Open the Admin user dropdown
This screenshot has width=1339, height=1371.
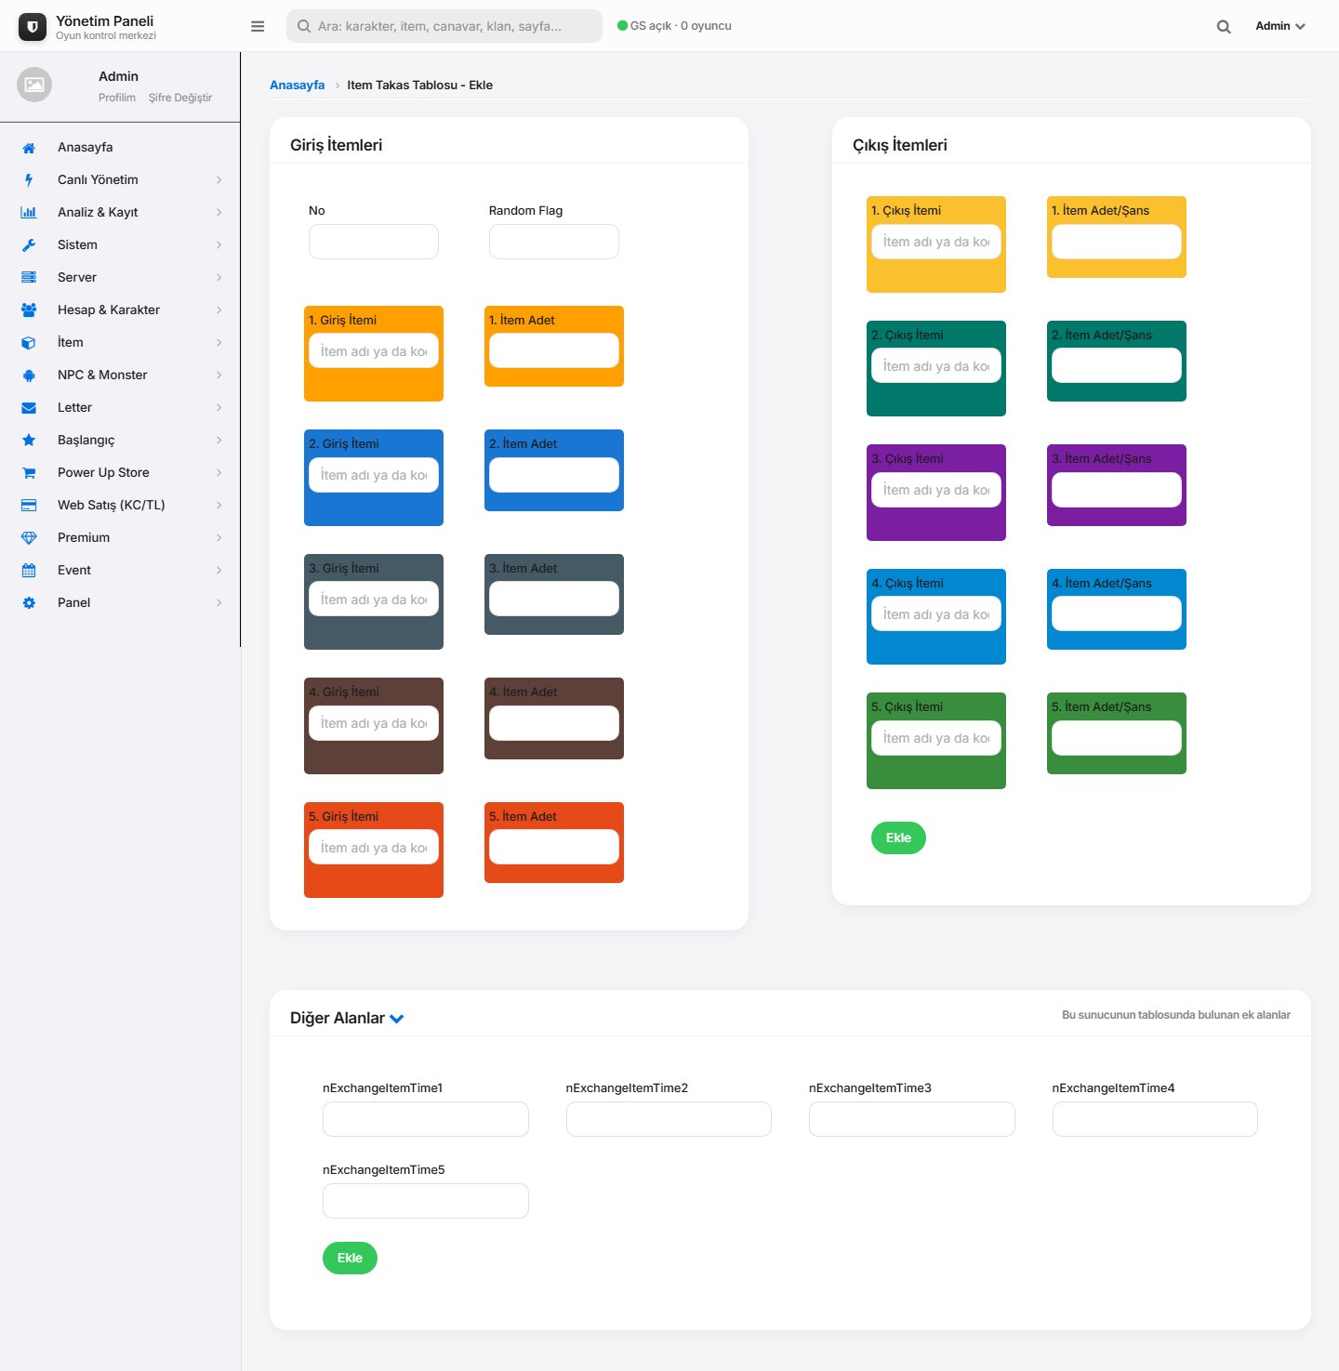pos(1280,26)
